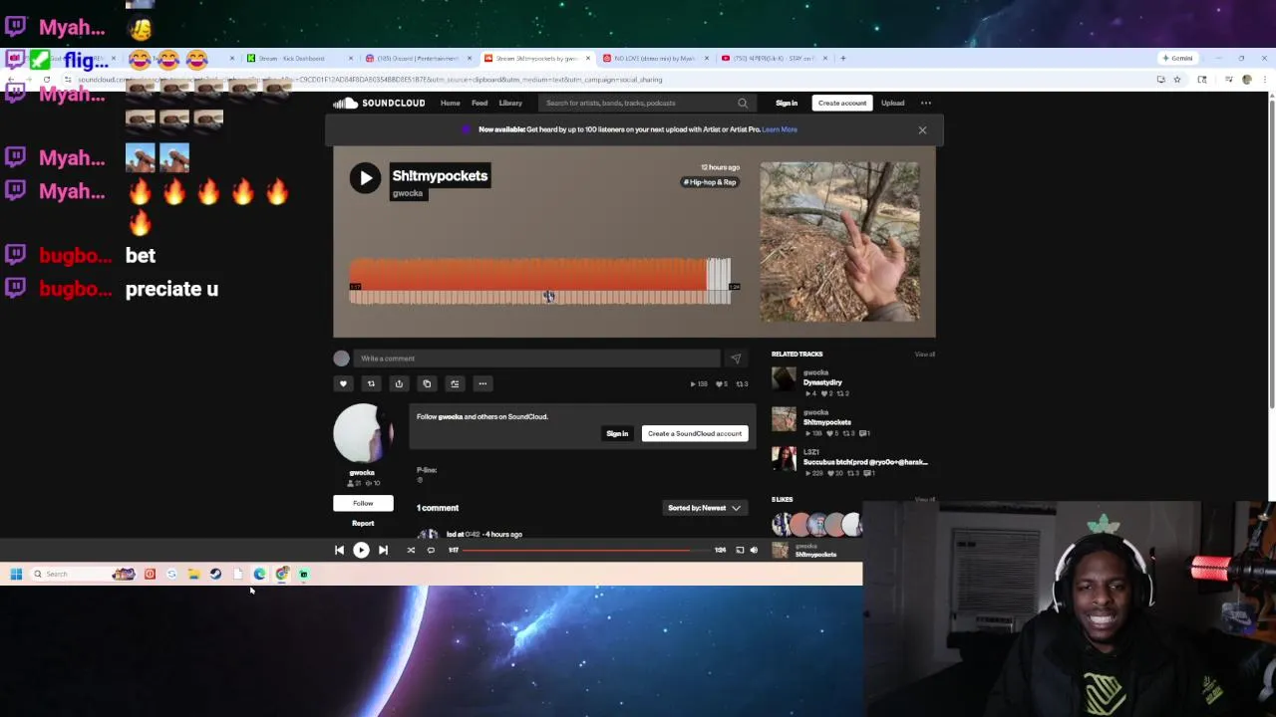Click play in the bottom player bar

(361, 550)
